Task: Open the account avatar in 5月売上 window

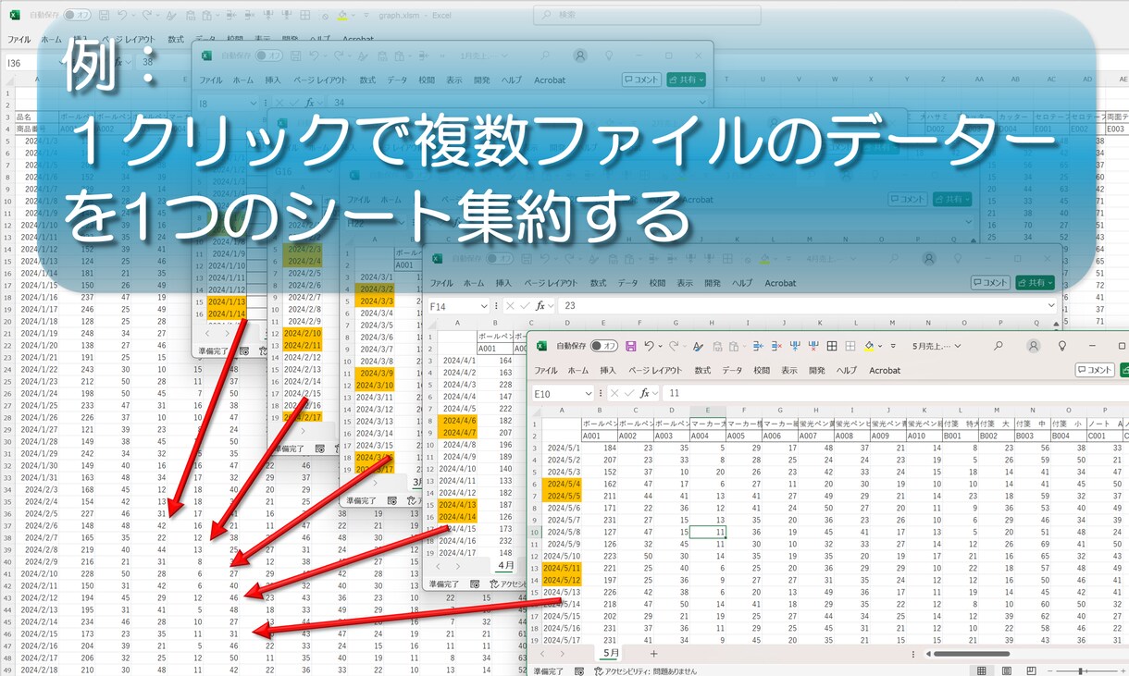Action: coord(1034,346)
